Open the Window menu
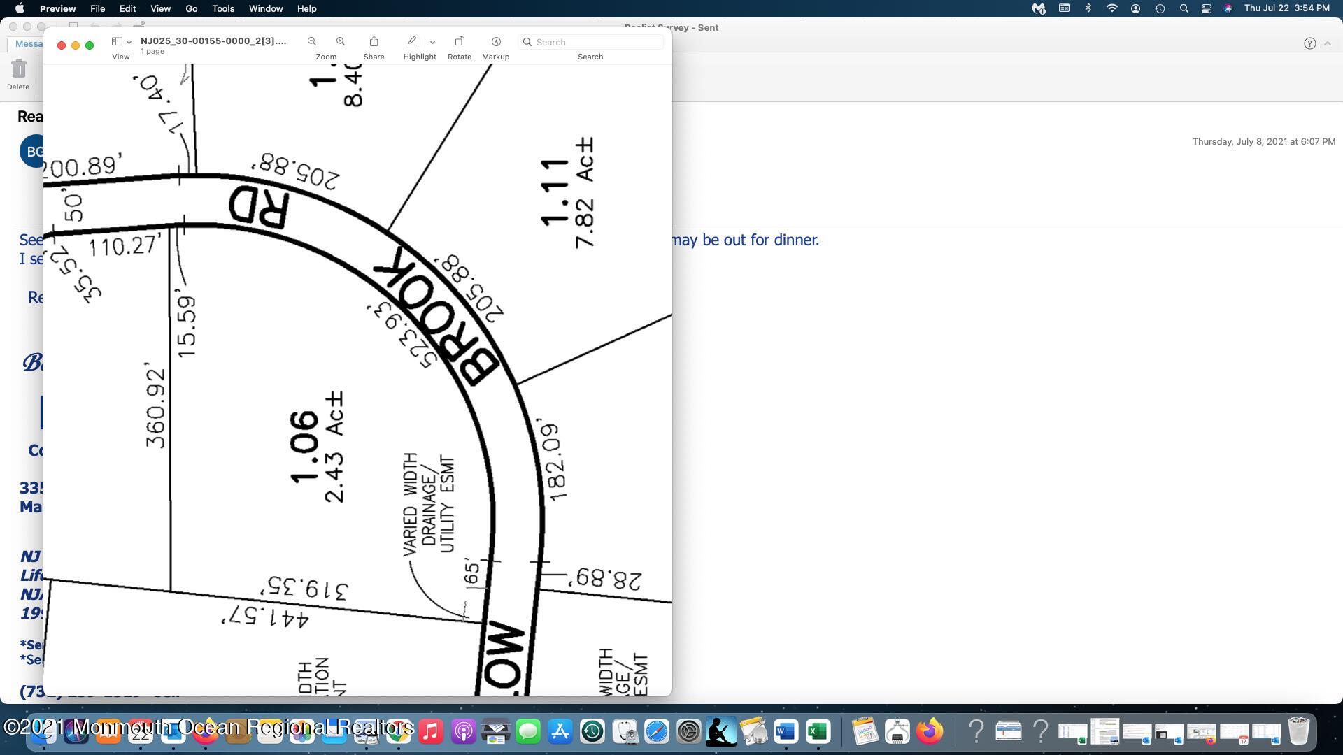Screen dimensions: 1343x755 [x=266, y=8]
